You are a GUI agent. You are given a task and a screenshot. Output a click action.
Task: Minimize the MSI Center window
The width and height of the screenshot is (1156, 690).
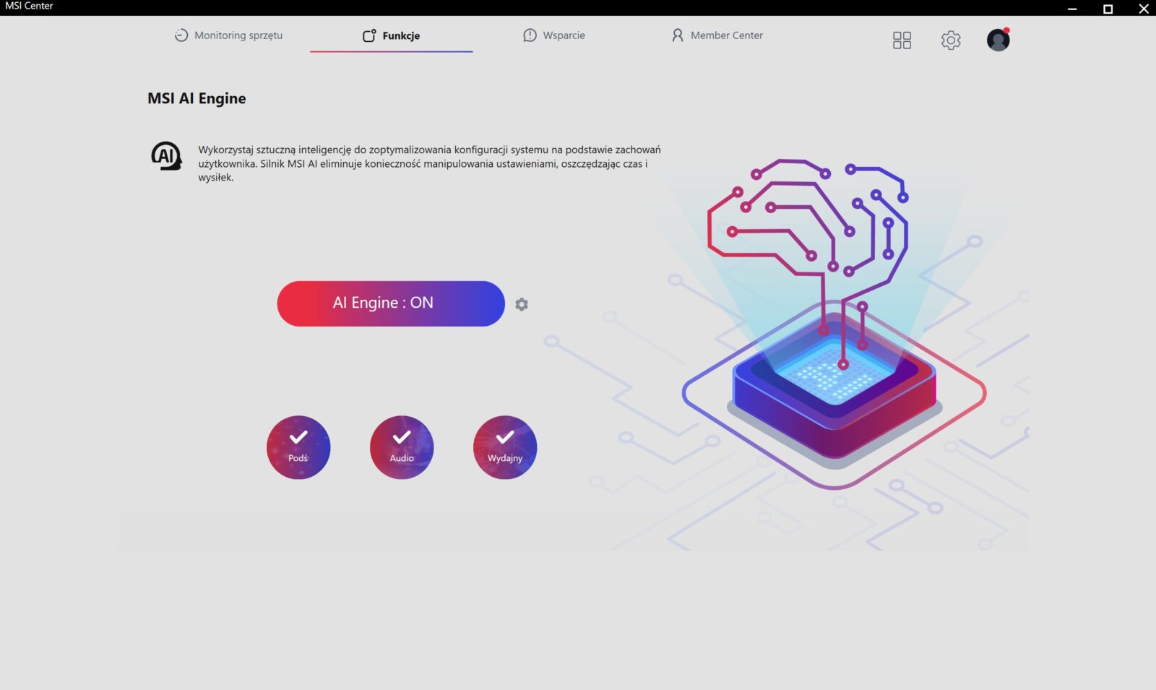point(1072,9)
